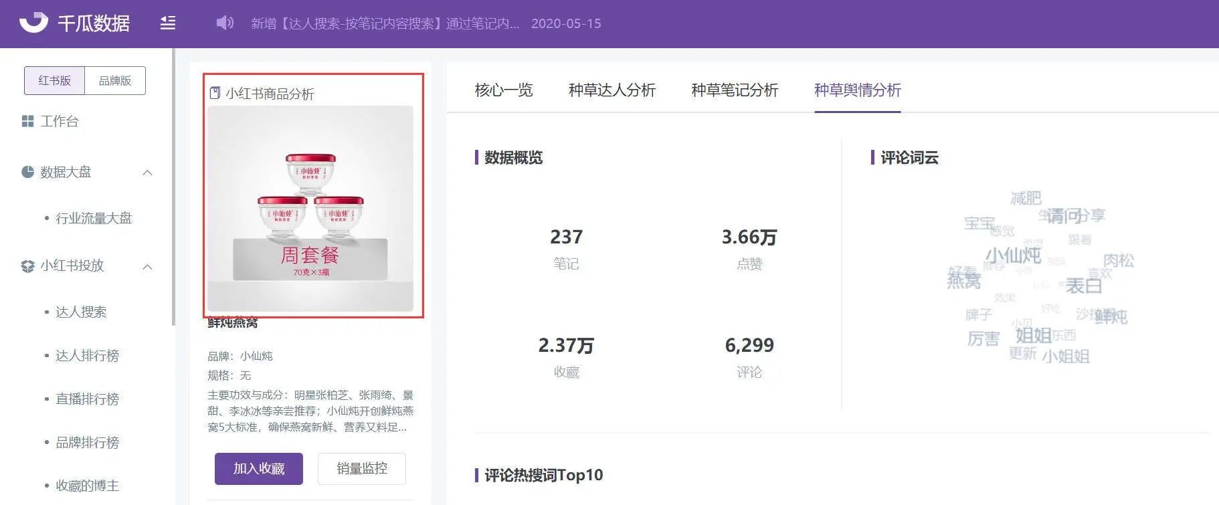Click the 2020-05-15 announcement date
The height and width of the screenshot is (505, 1219).
pos(566,23)
